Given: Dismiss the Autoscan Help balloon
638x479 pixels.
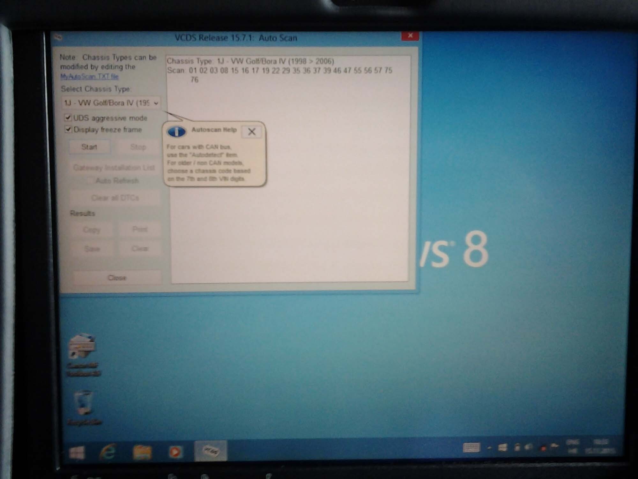Looking at the screenshot, I should coord(252,132).
